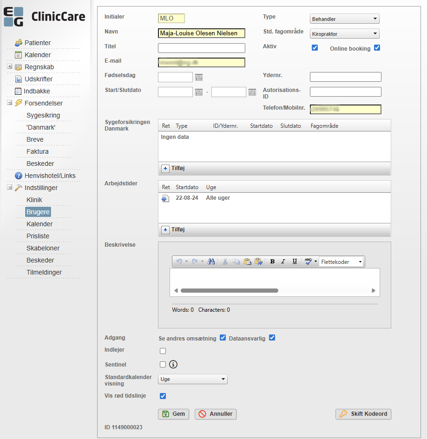427x439 pixels.
Task: Click the edit icon for Arbejdstider row
Action: [x=165, y=198]
